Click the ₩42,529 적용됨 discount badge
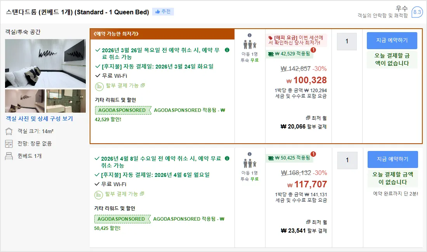The width and height of the screenshot is (427, 252). pos(289,54)
